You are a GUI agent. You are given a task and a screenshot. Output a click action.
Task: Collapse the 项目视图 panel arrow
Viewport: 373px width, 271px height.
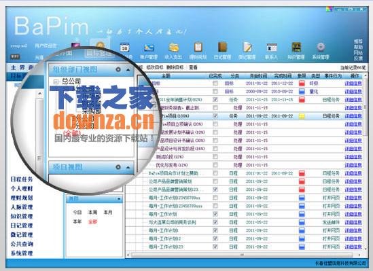coord(128,167)
